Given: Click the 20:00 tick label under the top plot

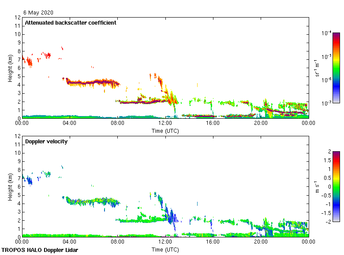Looking at the screenshot, I should pos(261,124).
